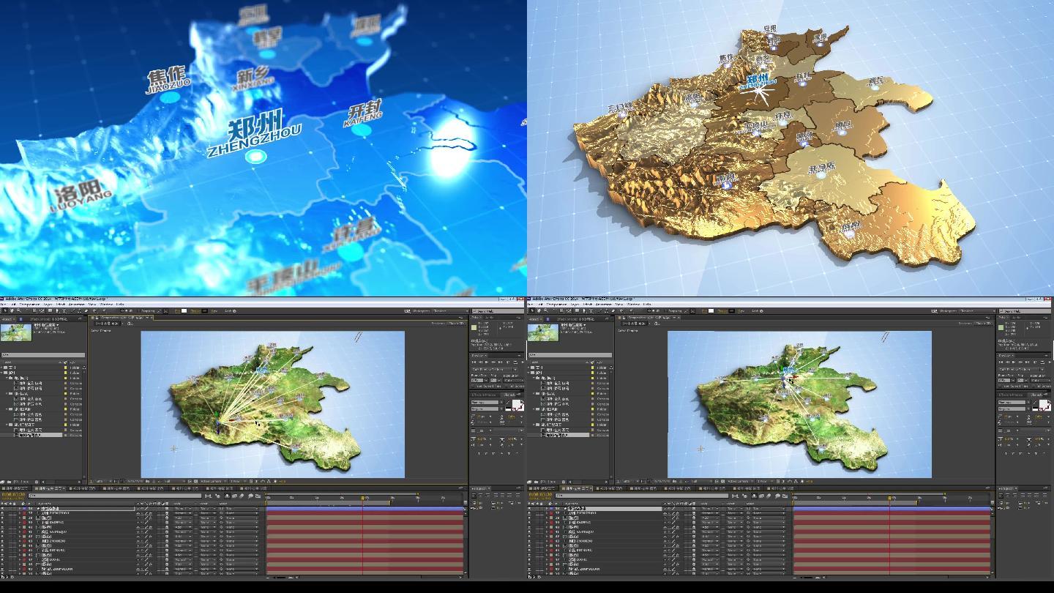The width and height of the screenshot is (1054, 593).
Task: Click Play in left window Preview panel
Action: (487, 362)
